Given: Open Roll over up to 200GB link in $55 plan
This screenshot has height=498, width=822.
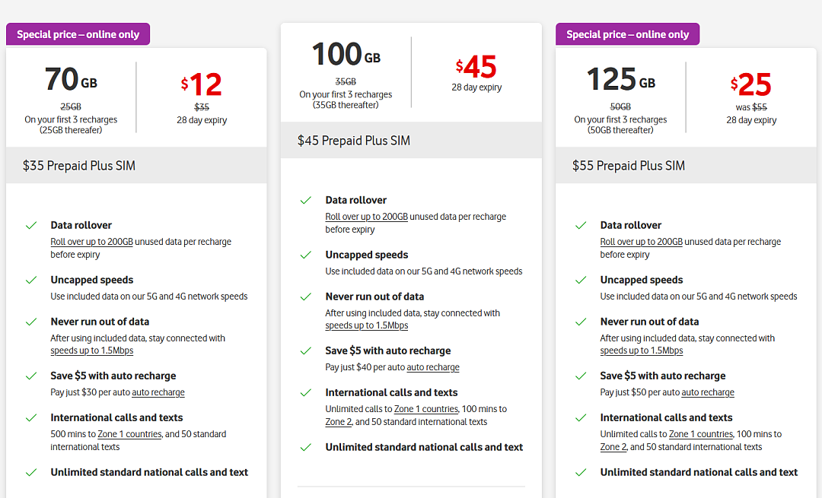Looking at the screenshot, I should click(x=641, y=242).
